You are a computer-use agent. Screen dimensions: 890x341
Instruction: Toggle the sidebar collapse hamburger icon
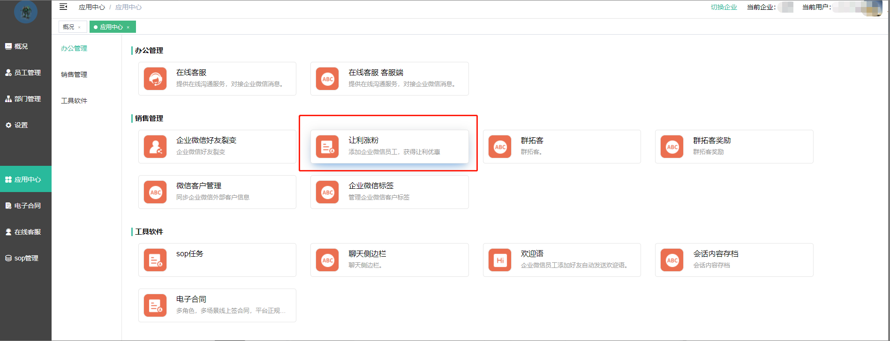coord(63,7)
